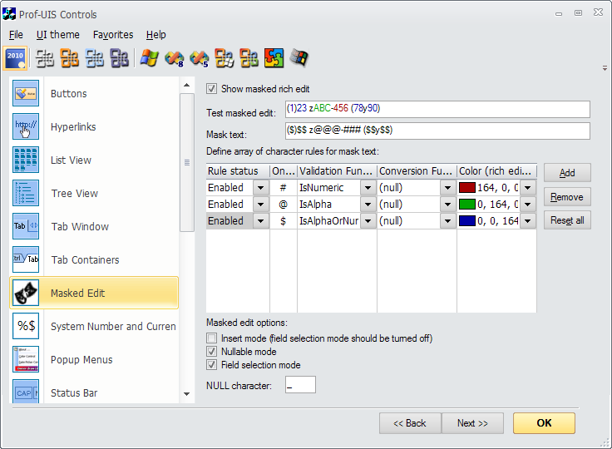The image size is (612, 449).
Task: Choose the Visual Studio 8 theme icon
Action: click(x=174, y=58)
